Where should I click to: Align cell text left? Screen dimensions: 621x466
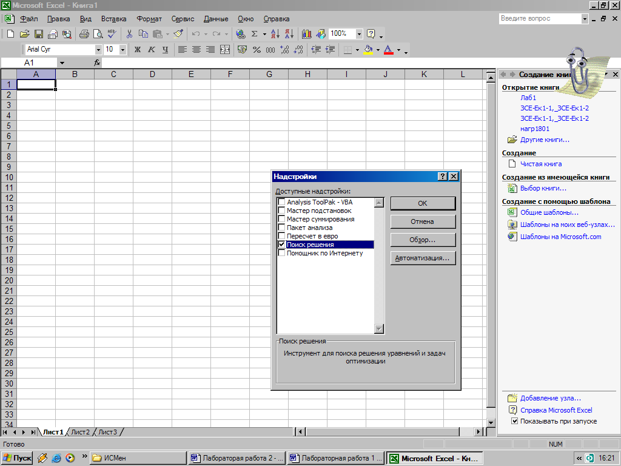[x=182, y=50]
